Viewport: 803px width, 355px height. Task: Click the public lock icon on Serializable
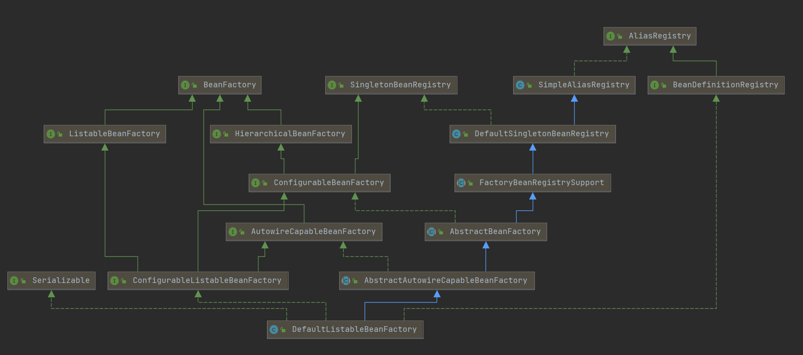click(23, 281)
